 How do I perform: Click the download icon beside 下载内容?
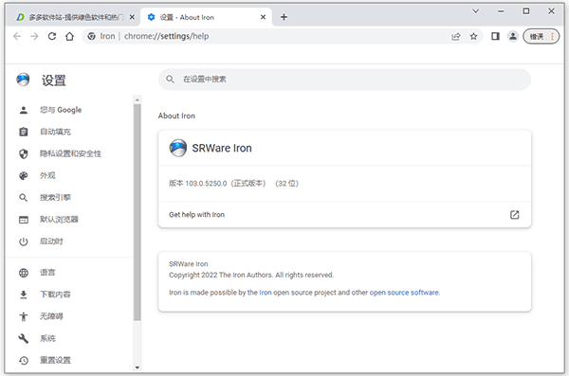click(x=24, y=295)
